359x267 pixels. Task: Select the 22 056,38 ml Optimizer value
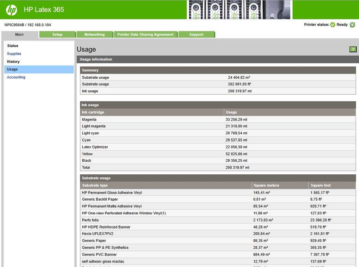pyautogui.click(x=236, y=147)
